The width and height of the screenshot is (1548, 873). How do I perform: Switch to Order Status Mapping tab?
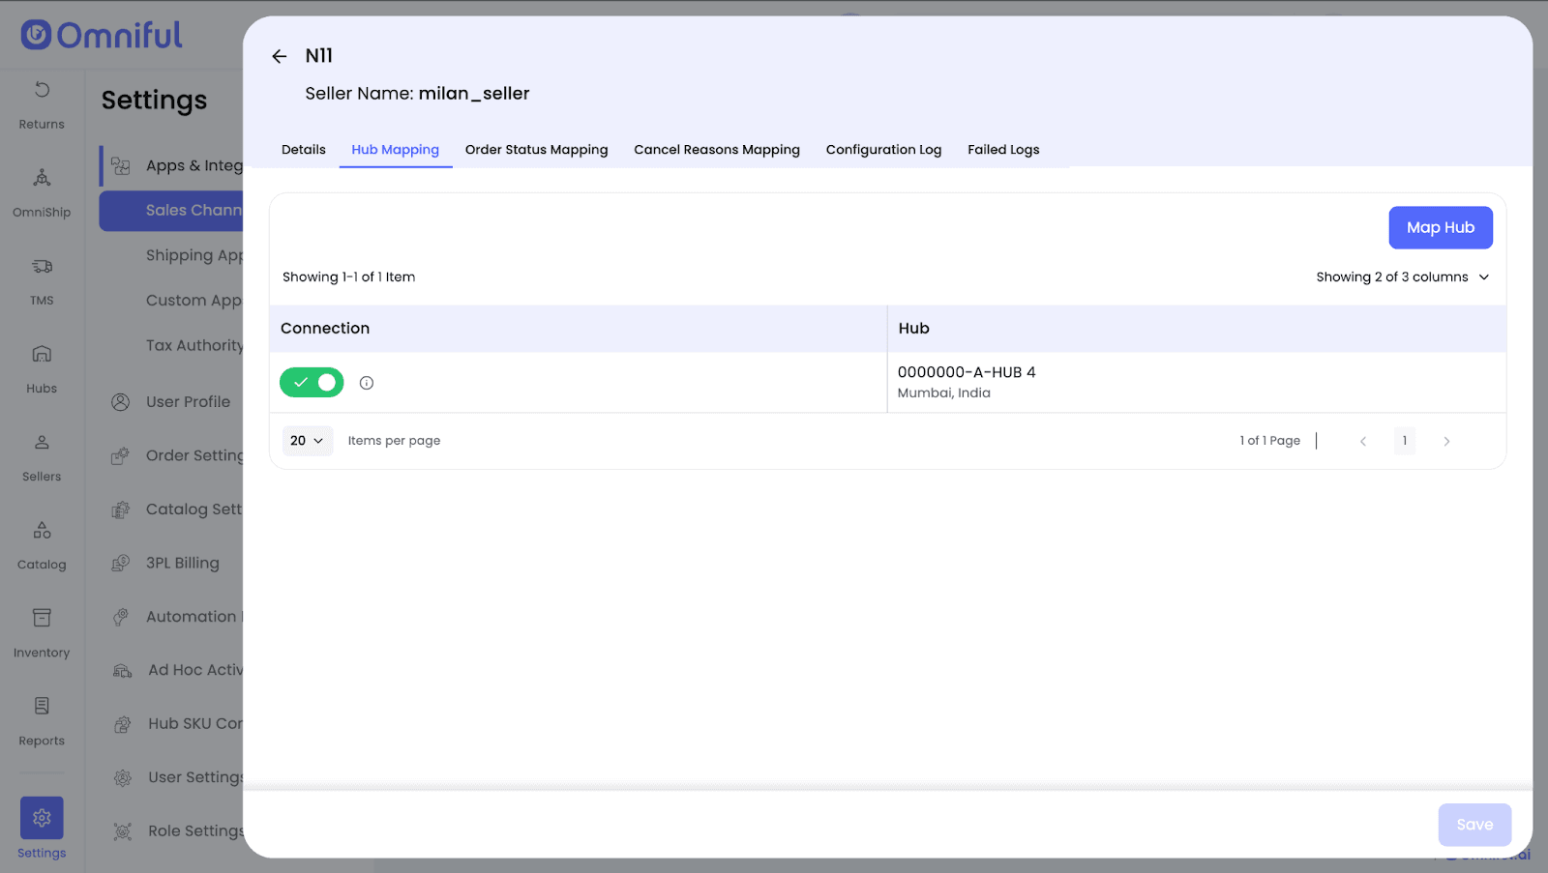pyautogui.click(x=536, y=150)
